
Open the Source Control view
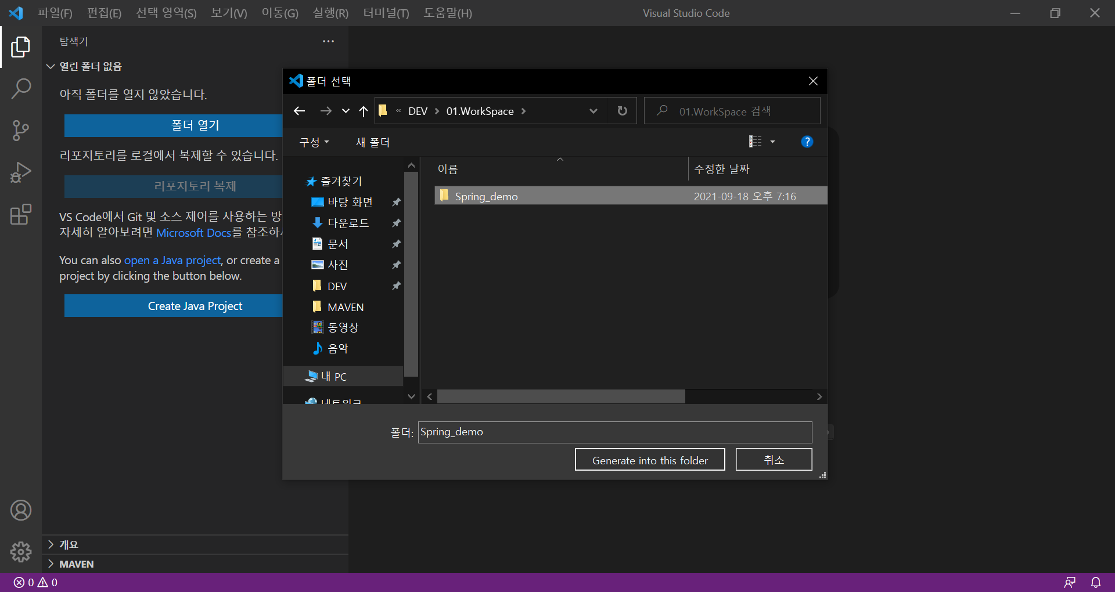tap(21, 131)
